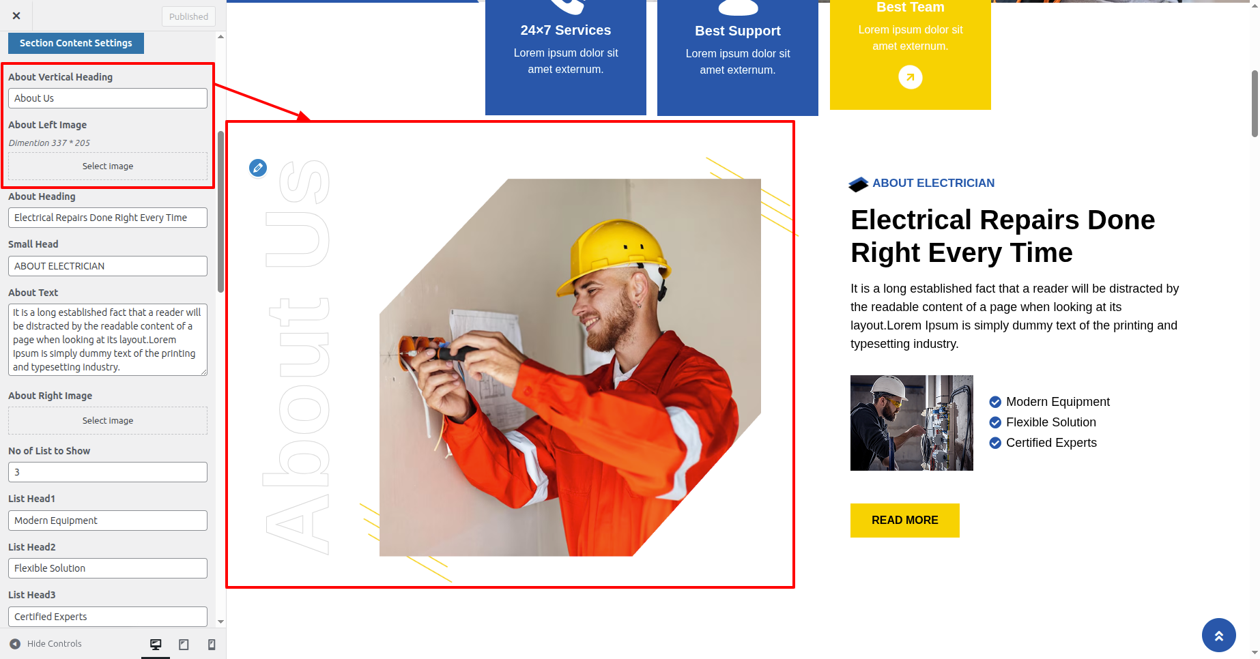Image resolution: width=1260 pixels, height=659 pixels.
Task: Click the Small Head text field
Action: click(108, 266)
